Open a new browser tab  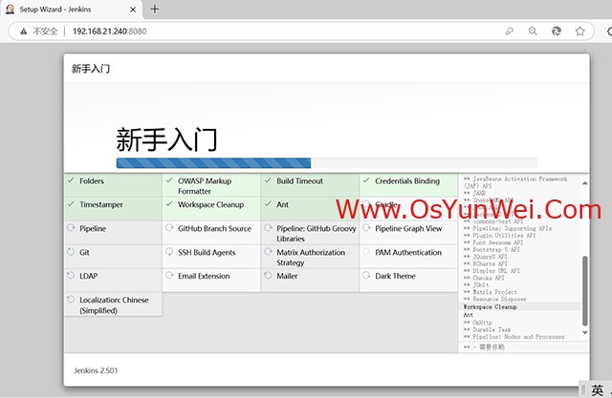155,9
